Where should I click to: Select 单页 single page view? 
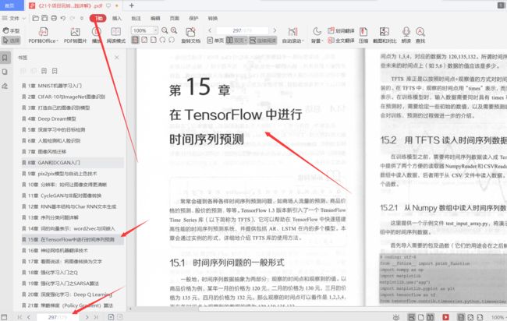pyautogui.click(x=215, y=41)
